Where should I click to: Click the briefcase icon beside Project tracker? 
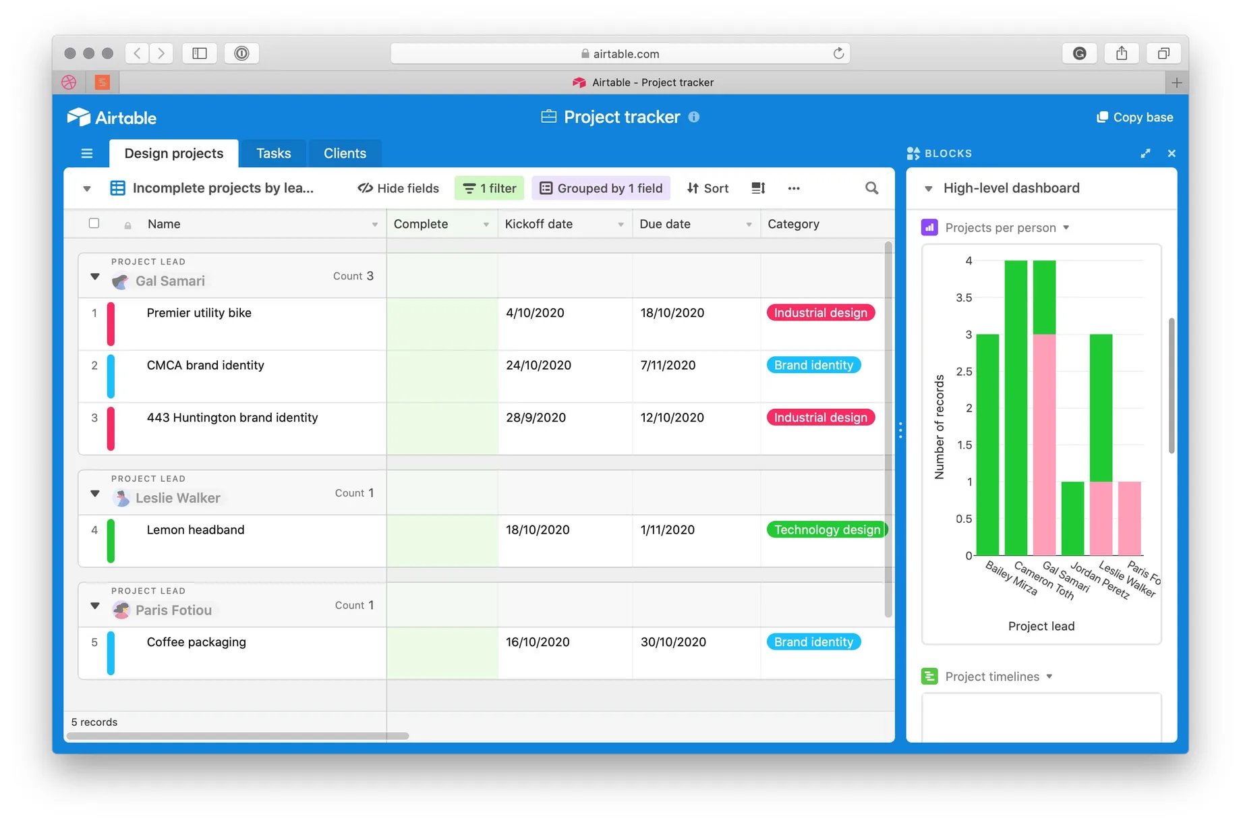pyautogui.click(x=549, y=117)
